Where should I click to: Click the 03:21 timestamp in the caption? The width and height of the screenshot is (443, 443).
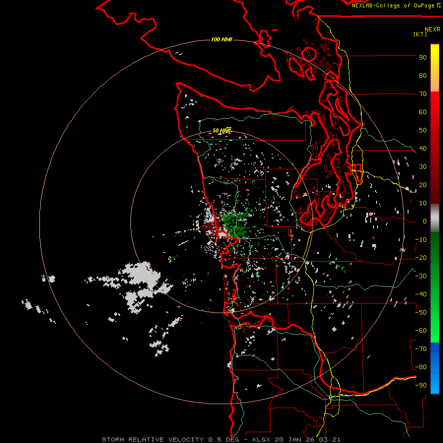[x=330, y=440]
